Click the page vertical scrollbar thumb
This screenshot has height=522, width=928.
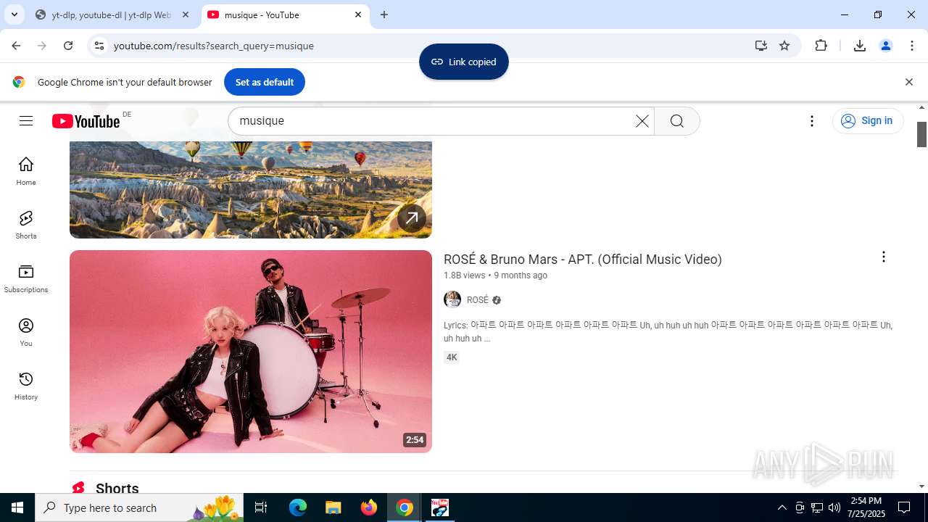pyautogui.click(x=922, y=134)
